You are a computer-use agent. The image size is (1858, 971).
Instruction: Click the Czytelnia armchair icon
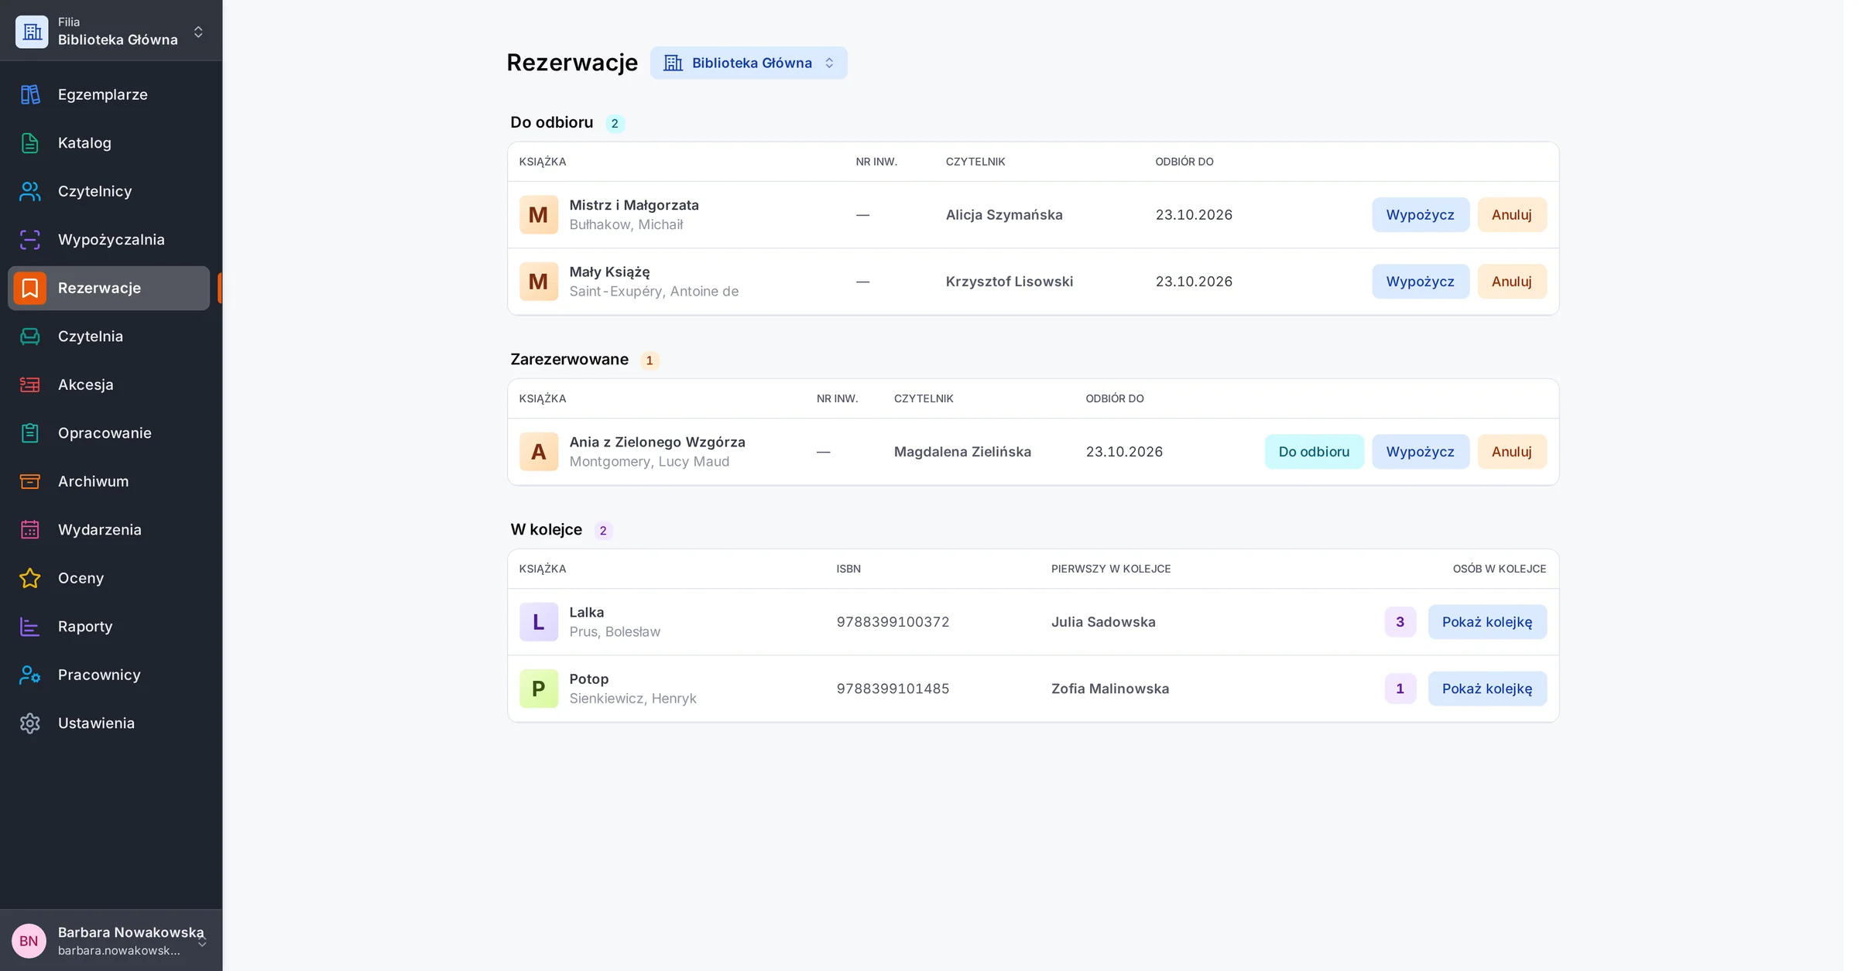click(30, 337)
